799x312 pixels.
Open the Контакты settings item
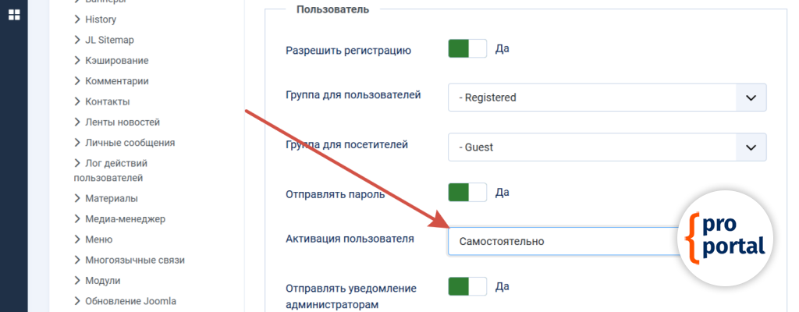[108, 101]
